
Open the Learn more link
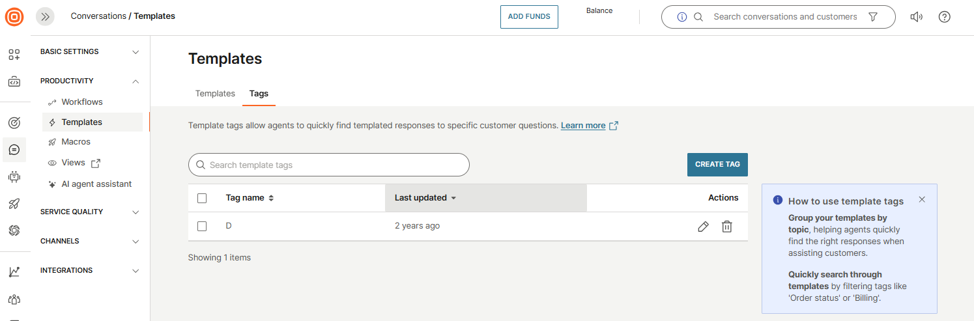click(x=583, y=126)
